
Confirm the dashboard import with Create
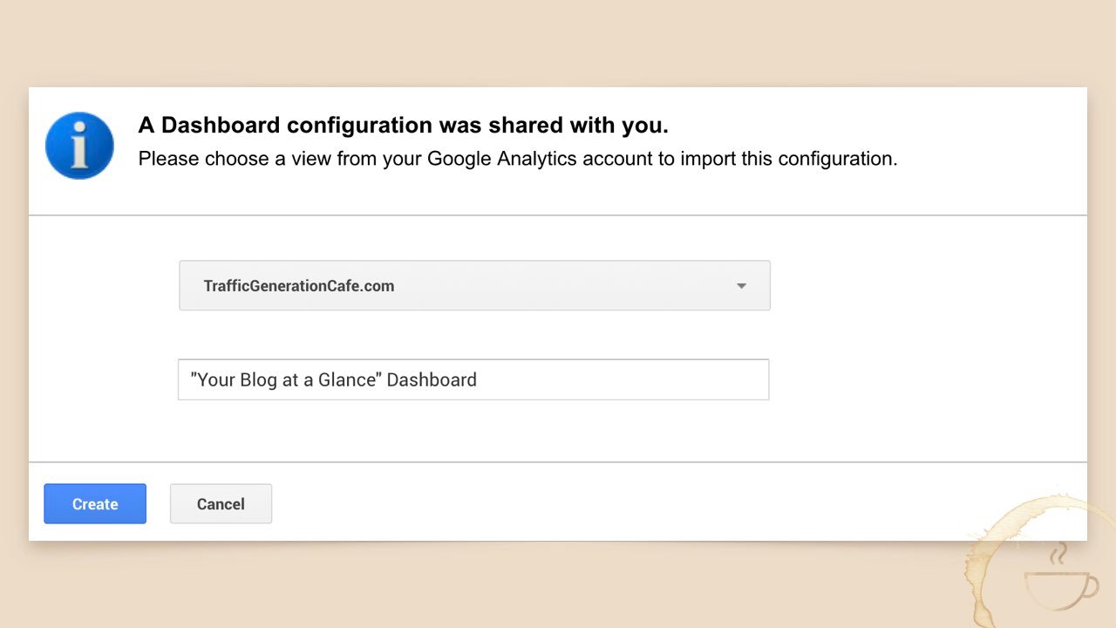pos(94,503)
